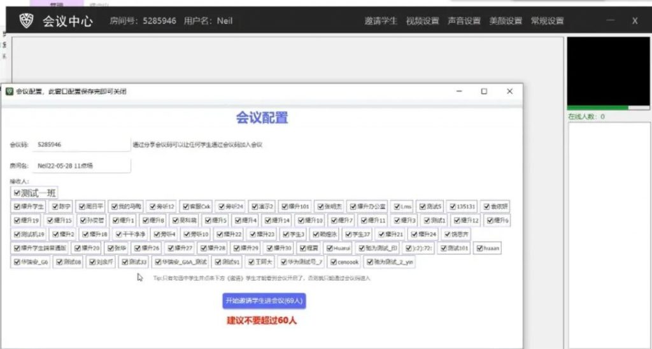652x349 pixels.
Task: Uncheck the Huarui checkbox
Action: tap(330, 248)
